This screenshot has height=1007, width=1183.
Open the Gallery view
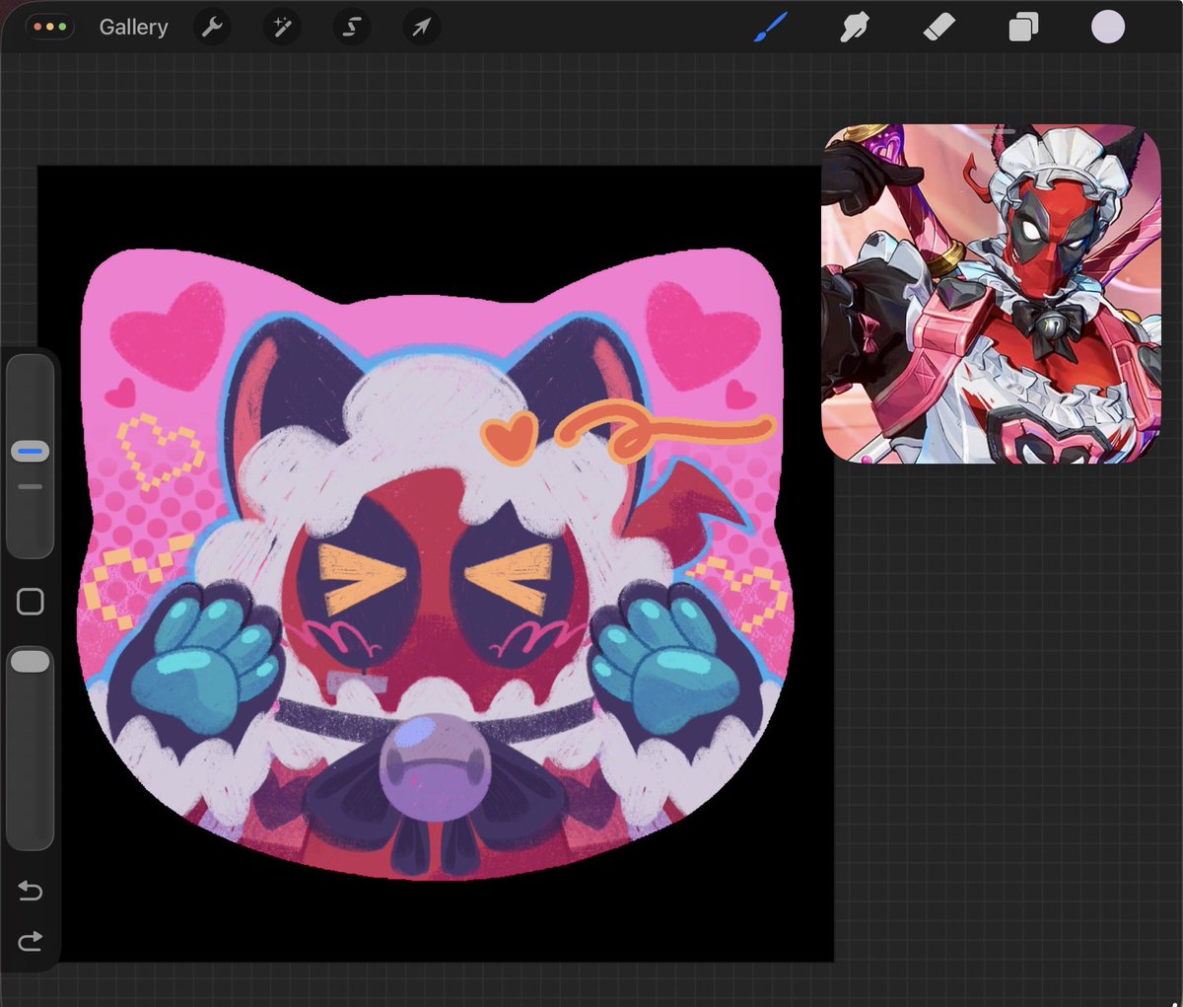[x=133, y=28]
